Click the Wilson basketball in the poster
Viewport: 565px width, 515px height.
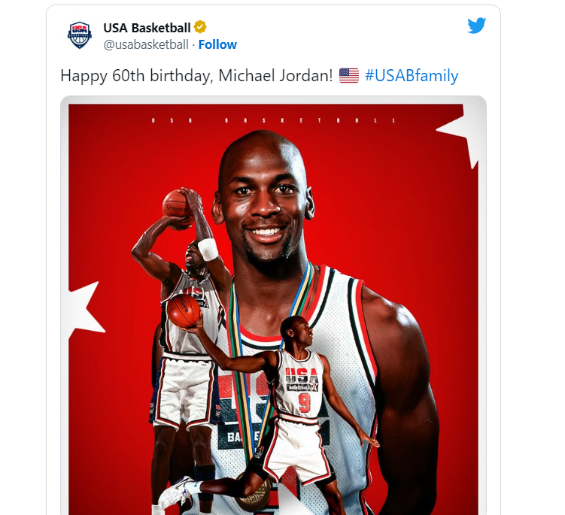click(184, 311)
